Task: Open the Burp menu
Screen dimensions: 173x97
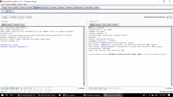Action: (x=3, y=4)
